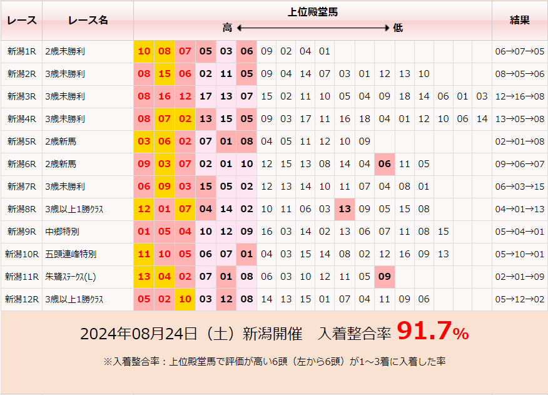Image resolution: width=548 pixels, height=395 pixels.
Task: Click result 06→07→05 for 新潟1R
Action: tap(519, 51)
